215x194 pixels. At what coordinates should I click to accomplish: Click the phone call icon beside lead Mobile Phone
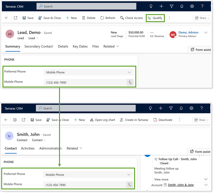click(130, 83)
